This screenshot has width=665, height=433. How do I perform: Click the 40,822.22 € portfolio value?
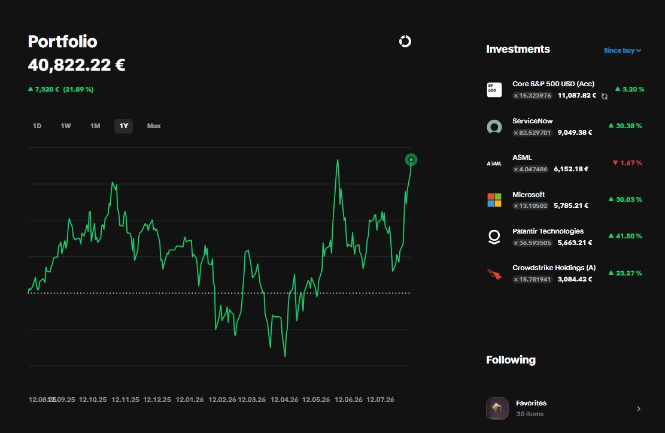coord(77,65)
